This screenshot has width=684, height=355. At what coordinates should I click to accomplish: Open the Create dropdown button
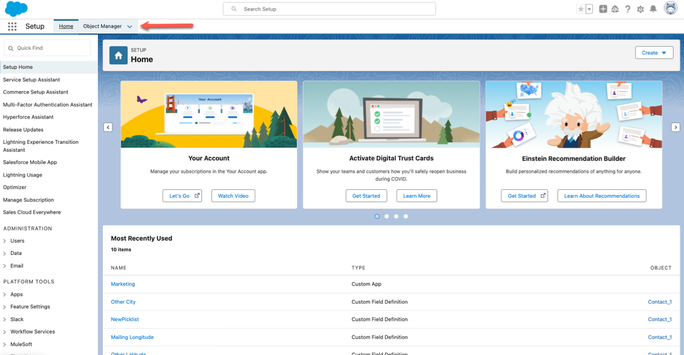[x=654, y=53]
